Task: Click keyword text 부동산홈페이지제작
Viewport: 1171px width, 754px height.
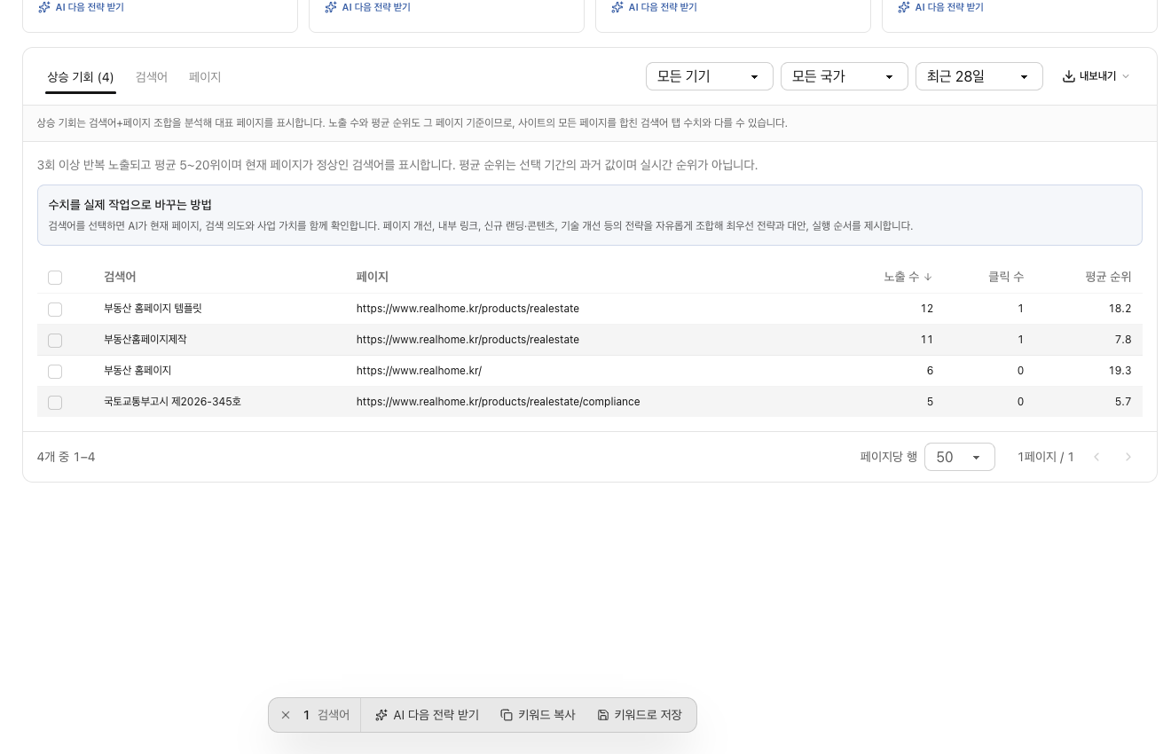Action: 145,340
